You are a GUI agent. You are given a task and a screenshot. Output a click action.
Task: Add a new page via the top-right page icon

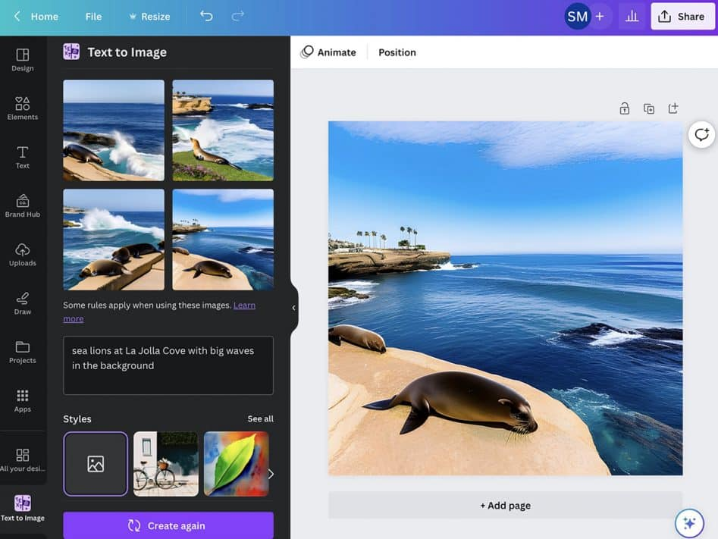point(673,108)
